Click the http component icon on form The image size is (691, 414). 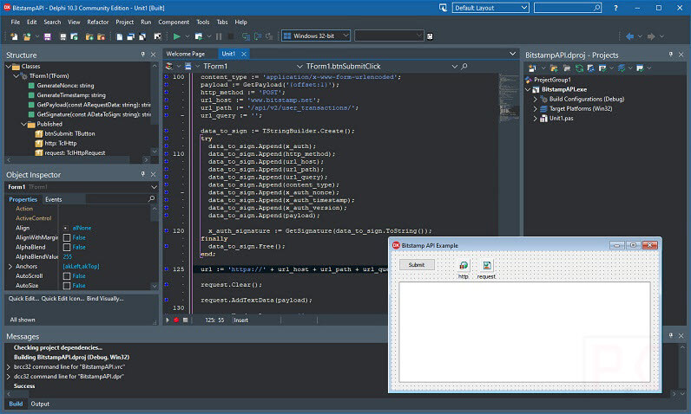[x=464, y=266]
